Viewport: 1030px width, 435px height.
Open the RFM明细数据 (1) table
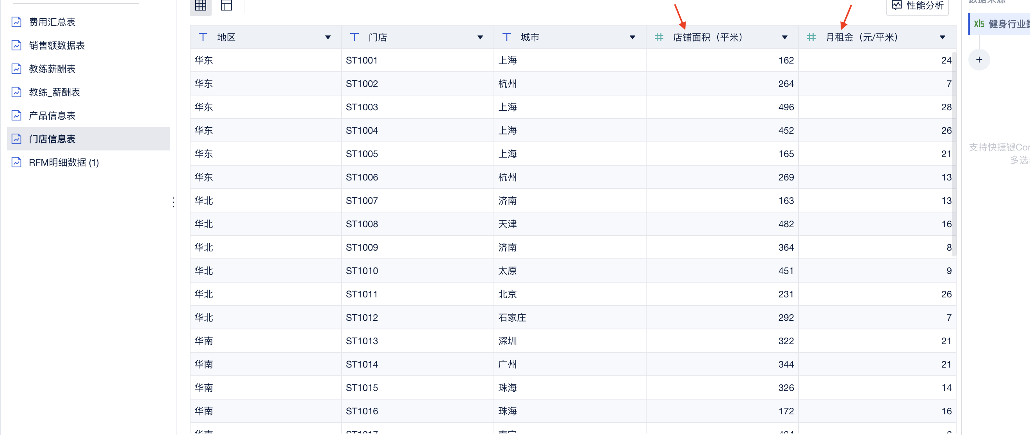pos(64,163)
